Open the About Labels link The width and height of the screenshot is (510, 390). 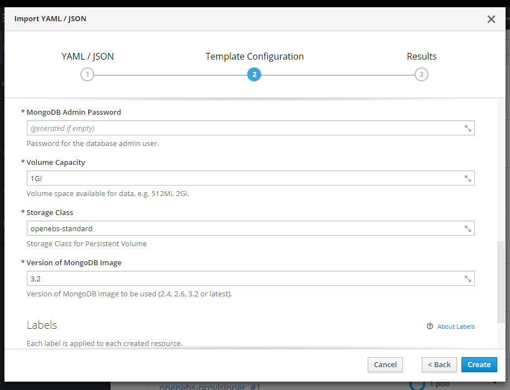456,326
